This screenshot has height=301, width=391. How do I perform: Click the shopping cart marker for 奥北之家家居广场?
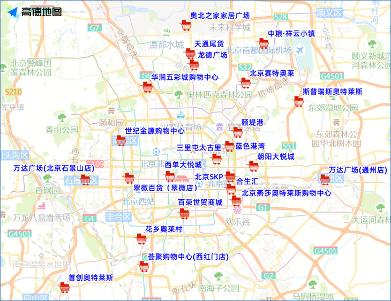click(x=186, y=26)
